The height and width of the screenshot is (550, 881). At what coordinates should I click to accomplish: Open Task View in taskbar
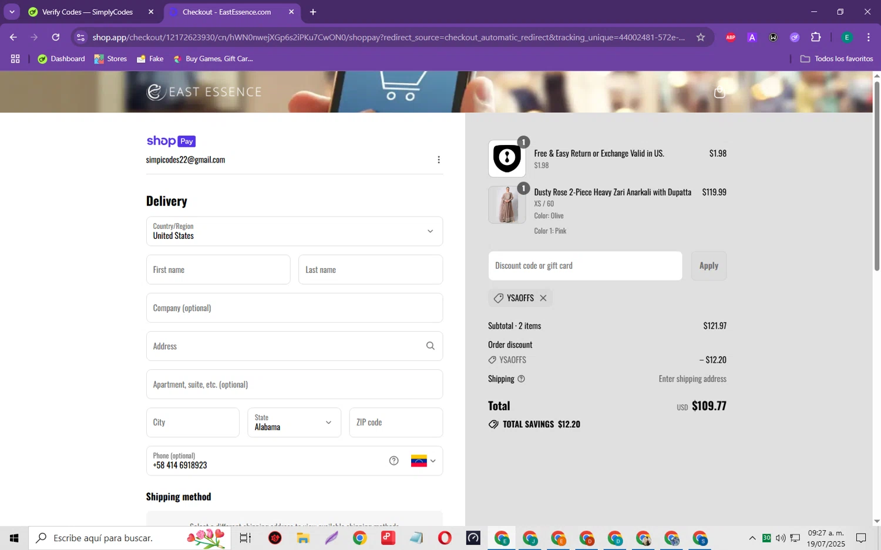[x=246, y=538]
